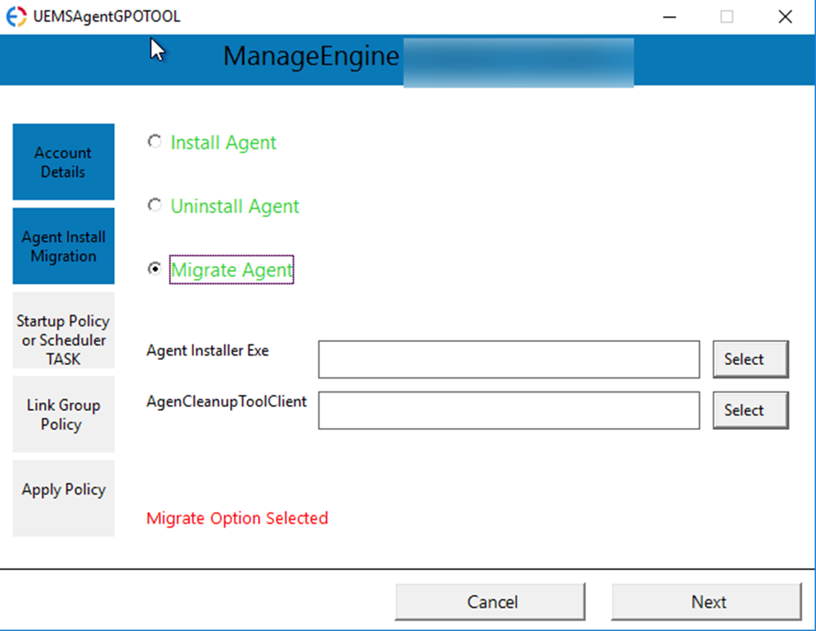
Task: Click inside the Agent Installer Exe field
Action: (x=508, y=359)
